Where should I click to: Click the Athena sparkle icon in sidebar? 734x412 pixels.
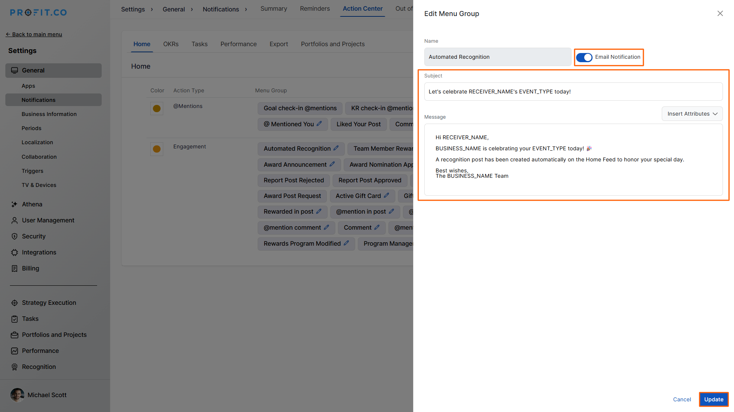(14, 204)
